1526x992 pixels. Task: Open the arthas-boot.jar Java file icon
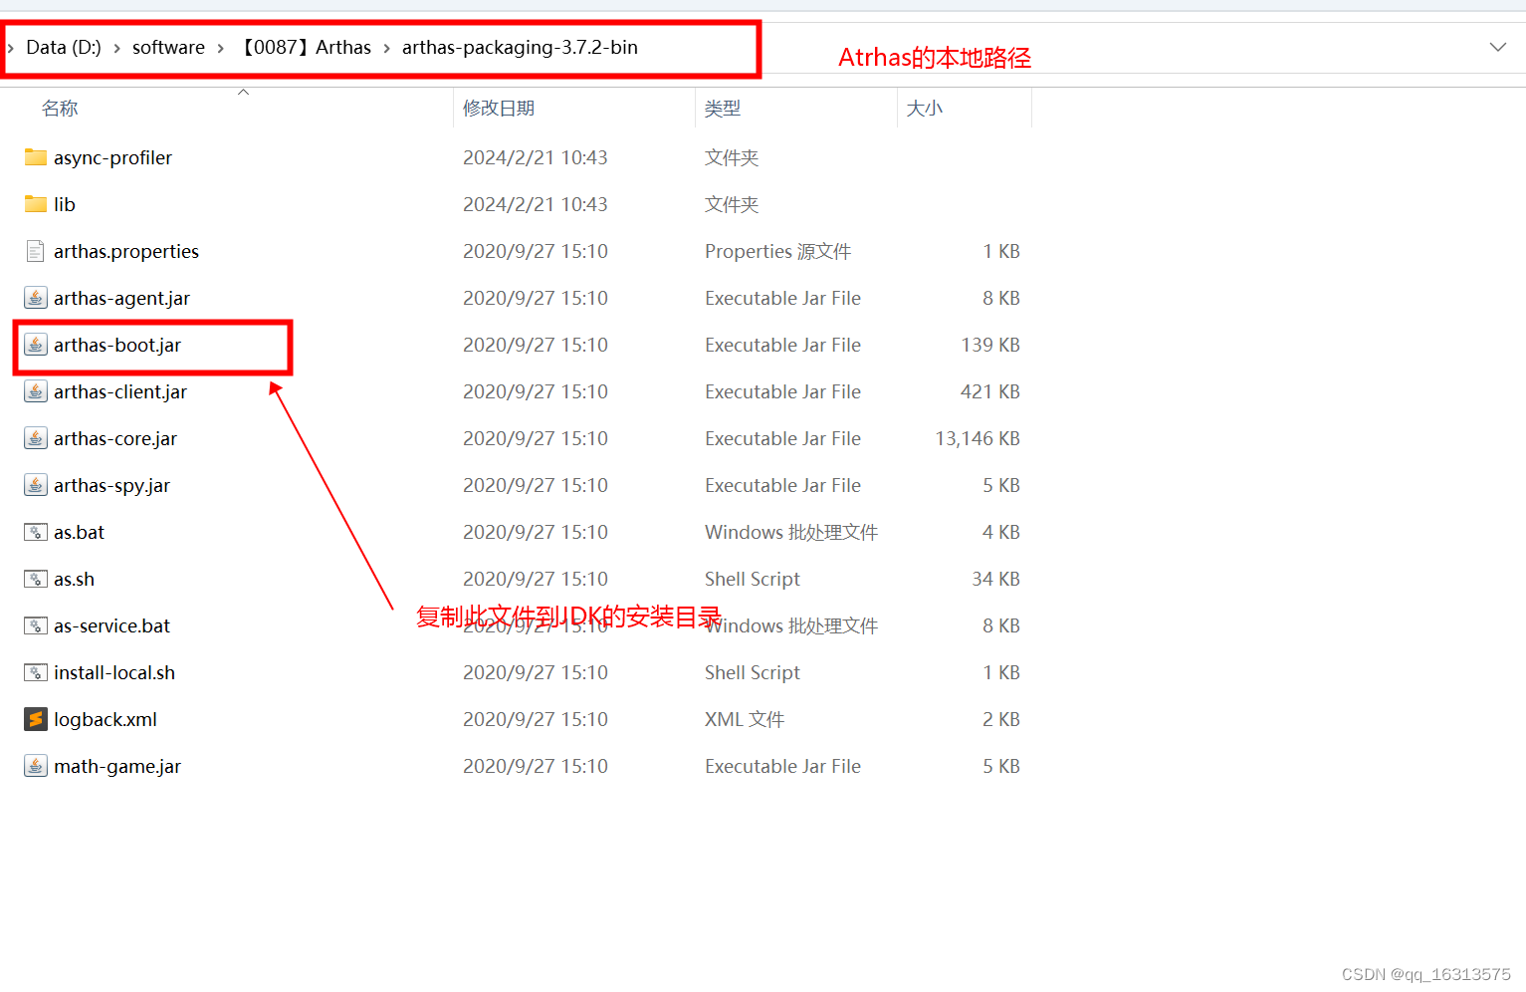pos(36,344)
